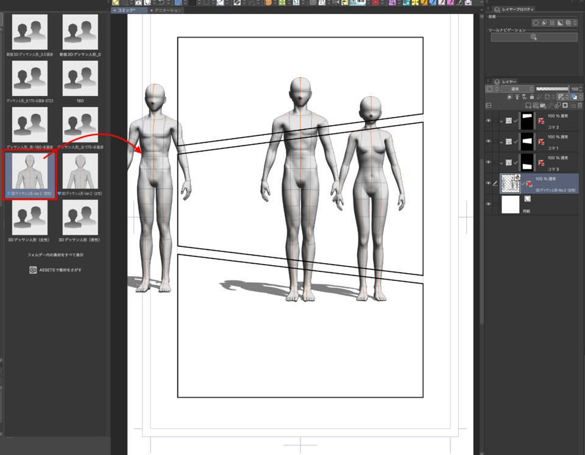Click the transfer to lower layer icon
585x455 pixels.
coord(550,105)
